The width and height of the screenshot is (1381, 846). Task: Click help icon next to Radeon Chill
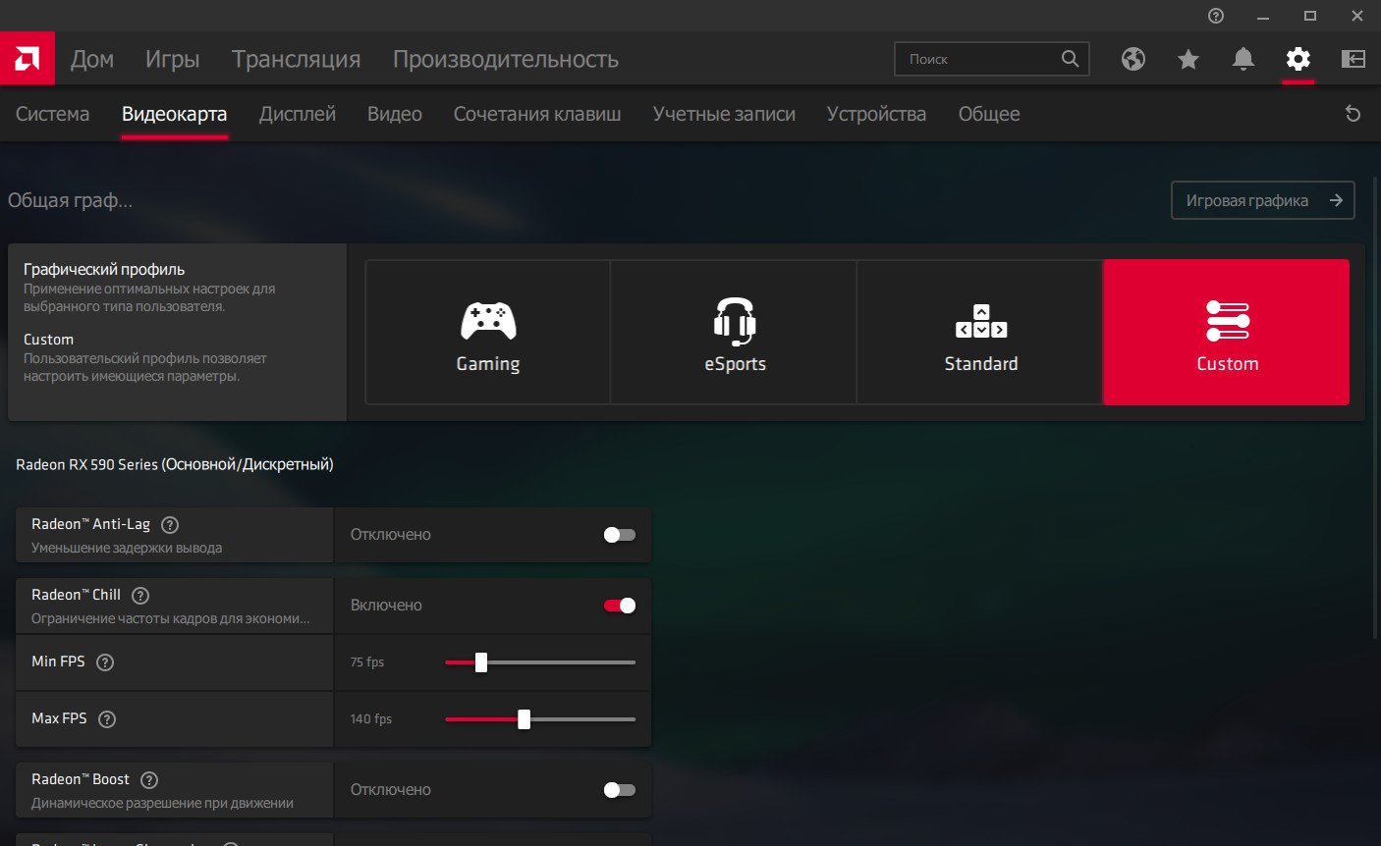point(140,596)
